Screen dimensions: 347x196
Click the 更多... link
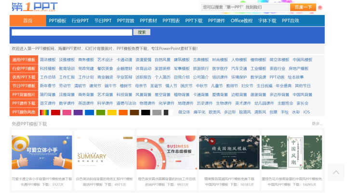point(317,124)
